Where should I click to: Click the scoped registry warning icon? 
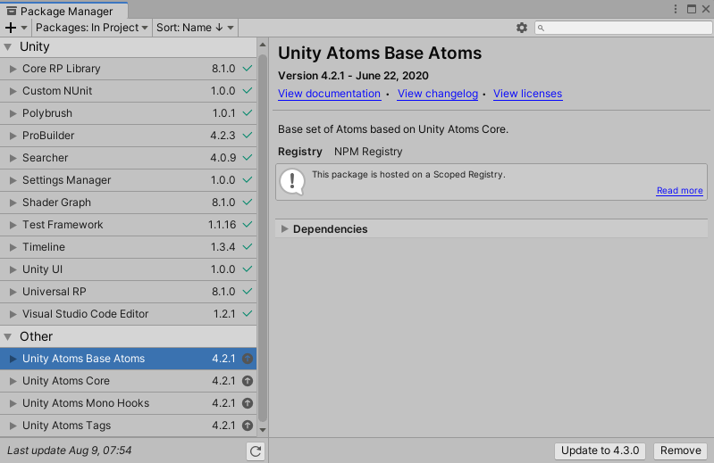[x=292, y=182]
